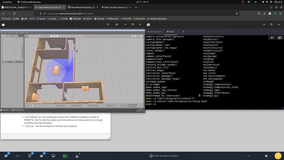The height and width of the screenshot is (160, 284).
Task: Switch to the #simulation terminal tab
Action: pos(154,32)
